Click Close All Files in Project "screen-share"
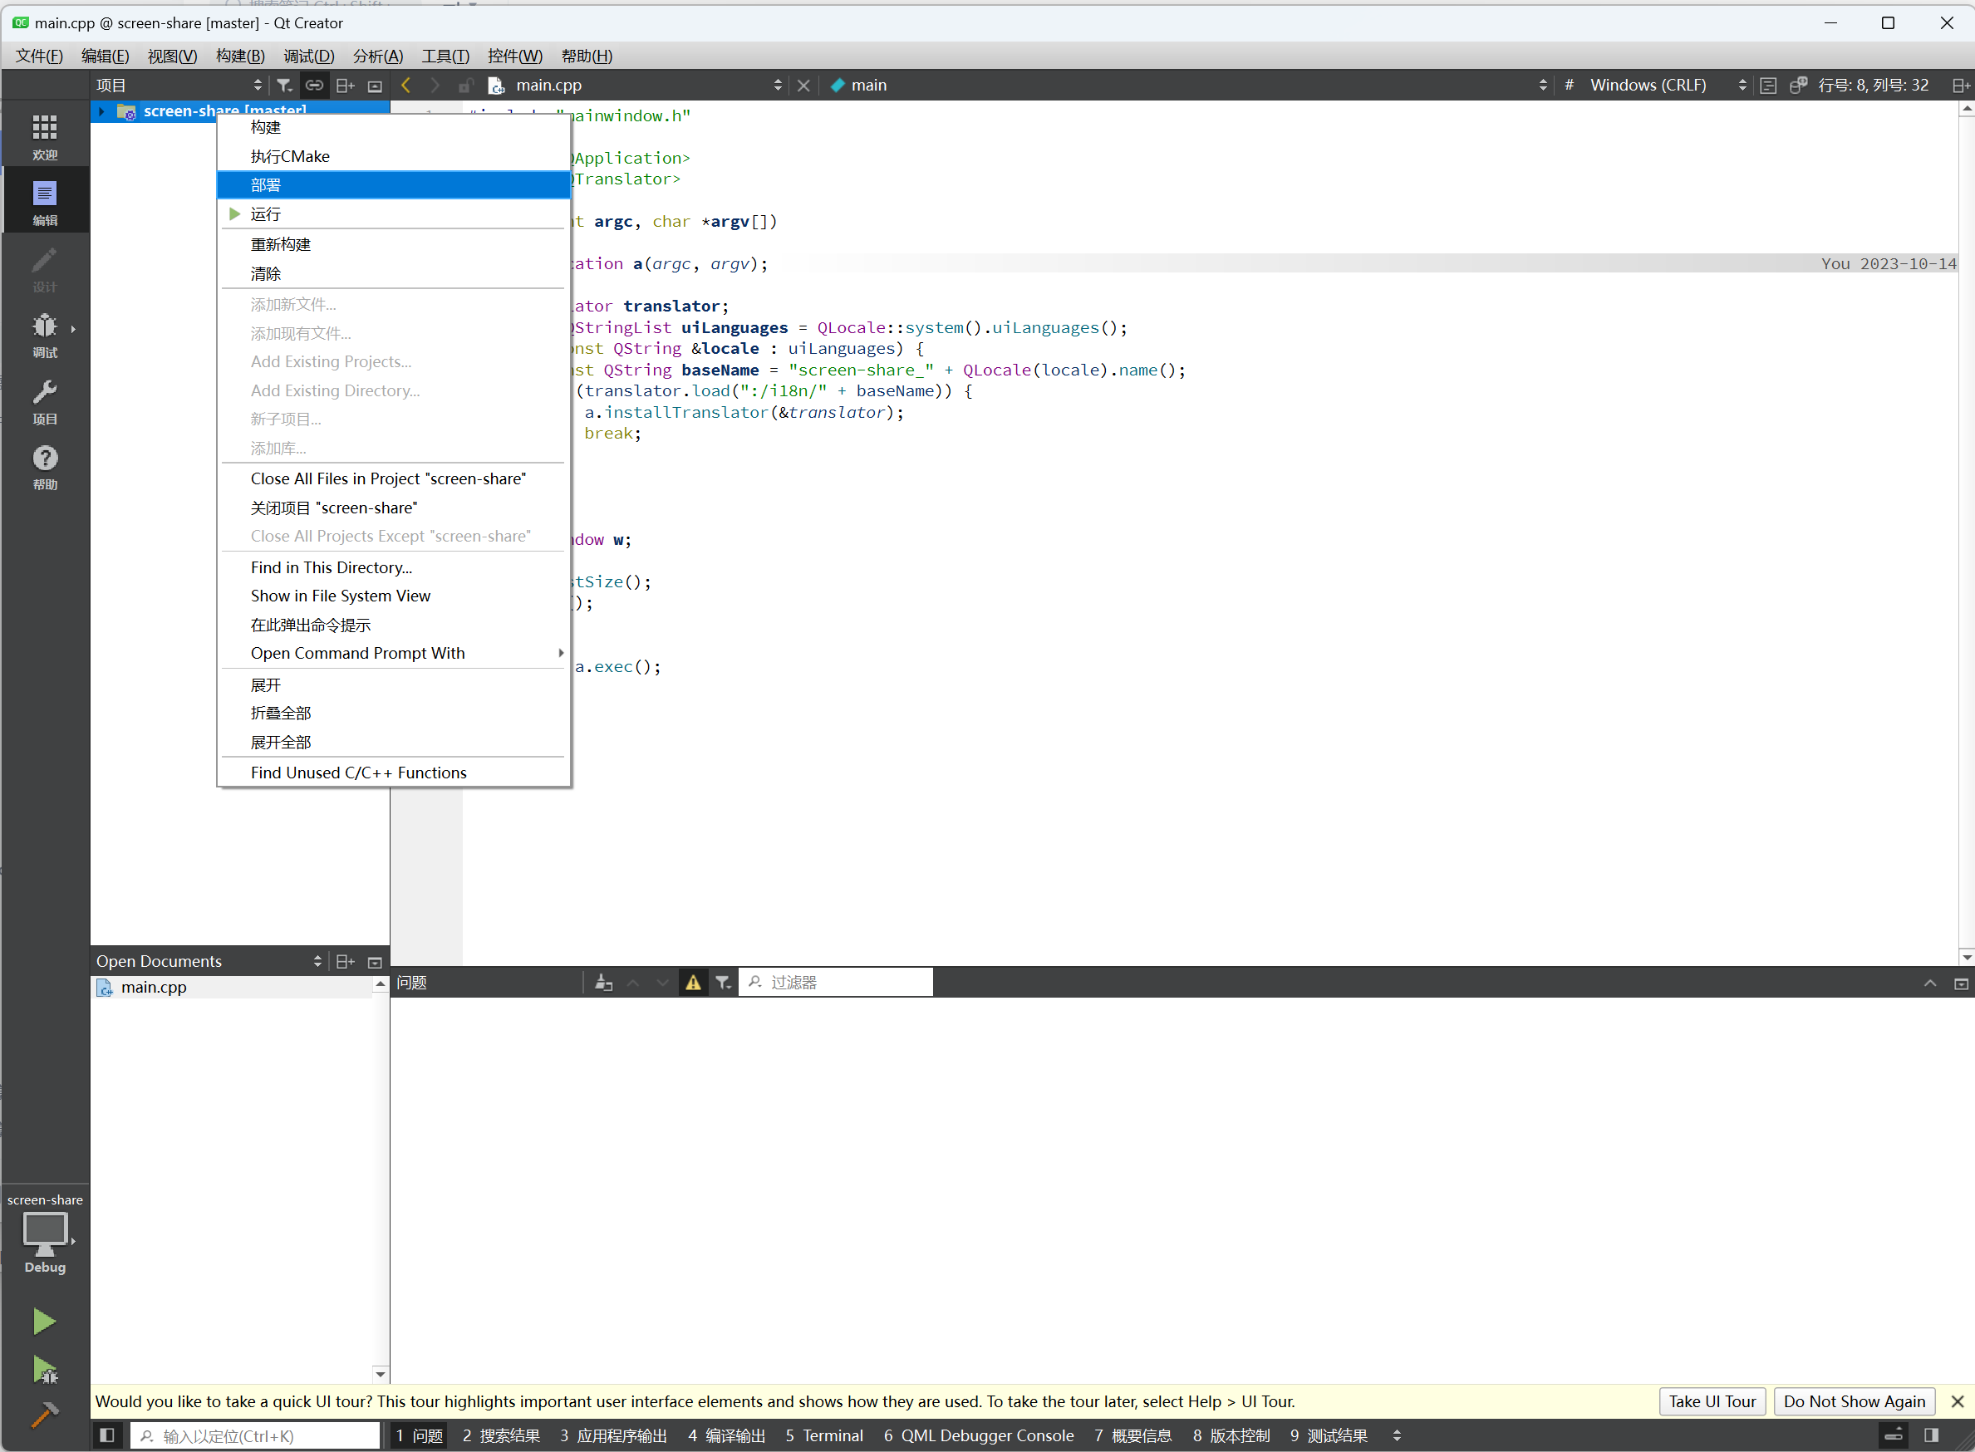 (x=394, y=479)
